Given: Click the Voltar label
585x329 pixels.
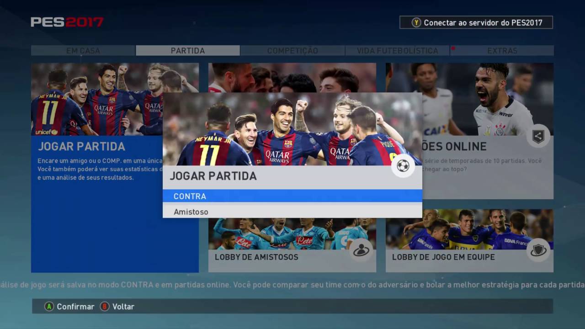Looking at the screenshot, I should 123,307.
